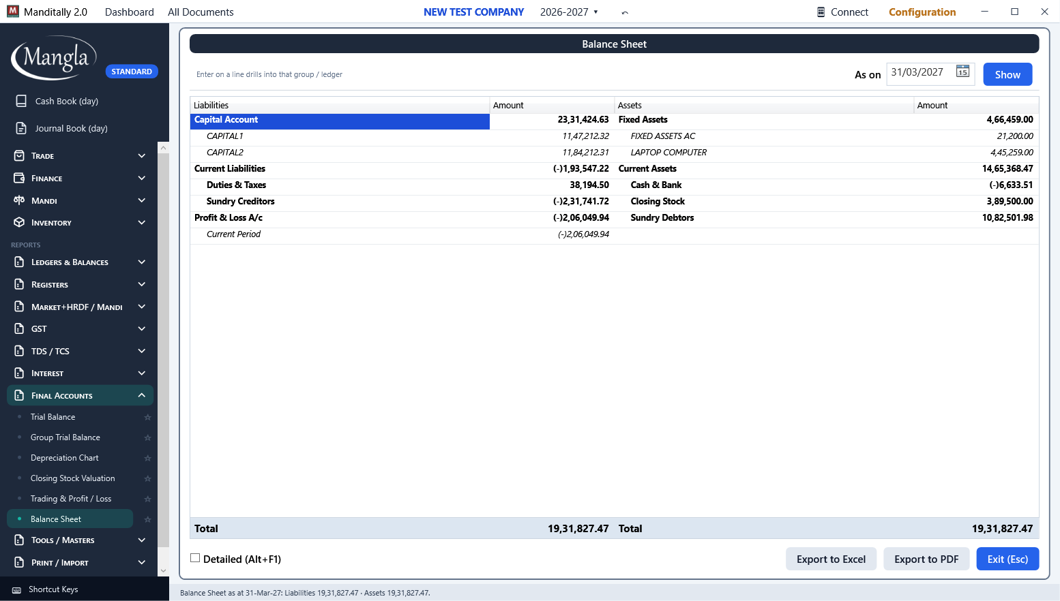Image resolution: width=1060 pixels, height=601 pixels.
Task: Star the Group Trial Balance report
Action: (147, 437)
